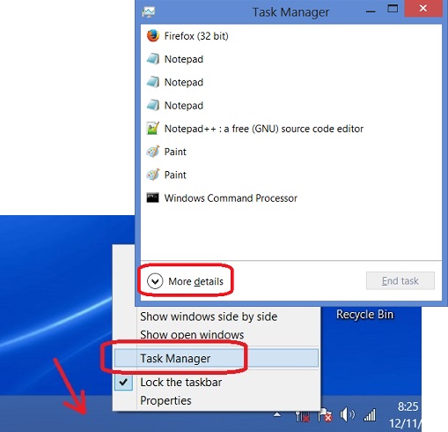The width and height of the screenshot is (448, 432).
Task: Select Notepad++ source code editor row
Action: coord(291,129)
